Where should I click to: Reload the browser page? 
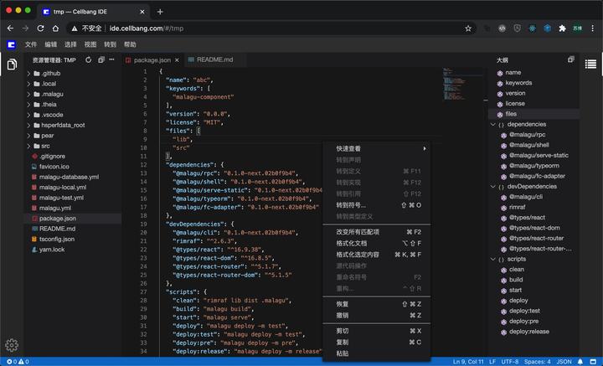[40, 28]
